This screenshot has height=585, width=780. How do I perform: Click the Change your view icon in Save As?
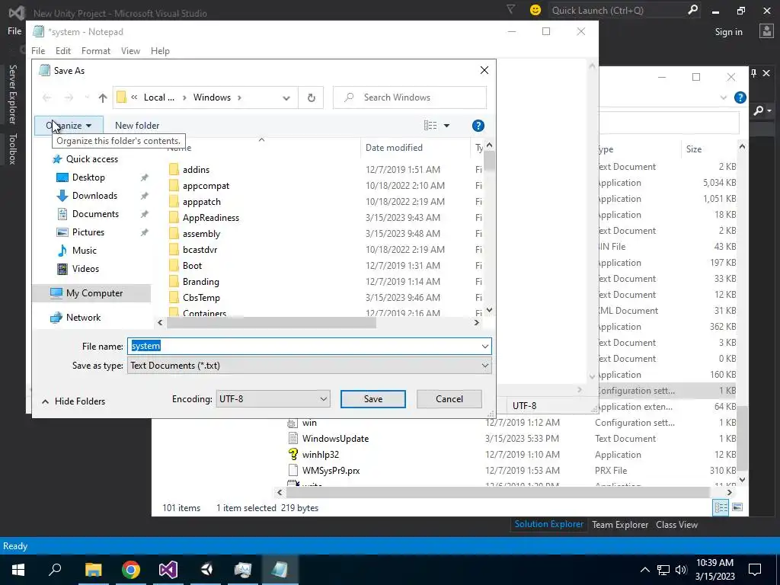(x=430, y=126)
